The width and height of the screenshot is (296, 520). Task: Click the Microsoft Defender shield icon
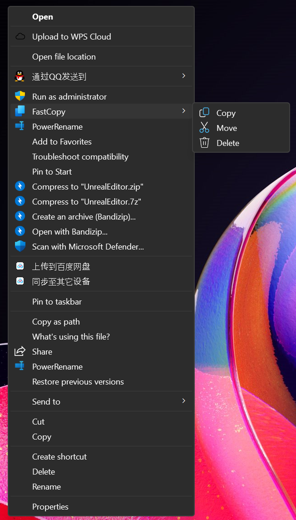coord(20,246)
